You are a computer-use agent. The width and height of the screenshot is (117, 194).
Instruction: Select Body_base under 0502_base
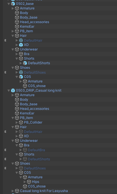(x=29, y=17)
